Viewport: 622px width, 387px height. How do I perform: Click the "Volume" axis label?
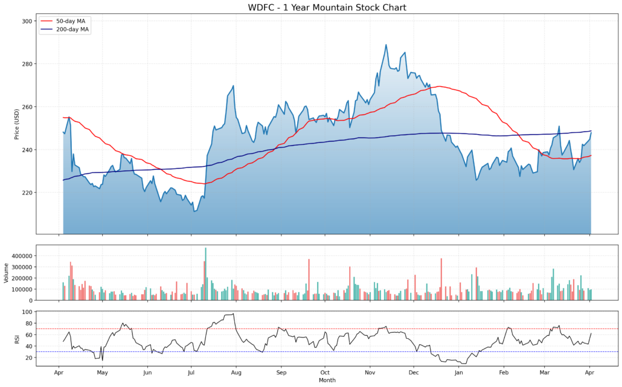6,273
